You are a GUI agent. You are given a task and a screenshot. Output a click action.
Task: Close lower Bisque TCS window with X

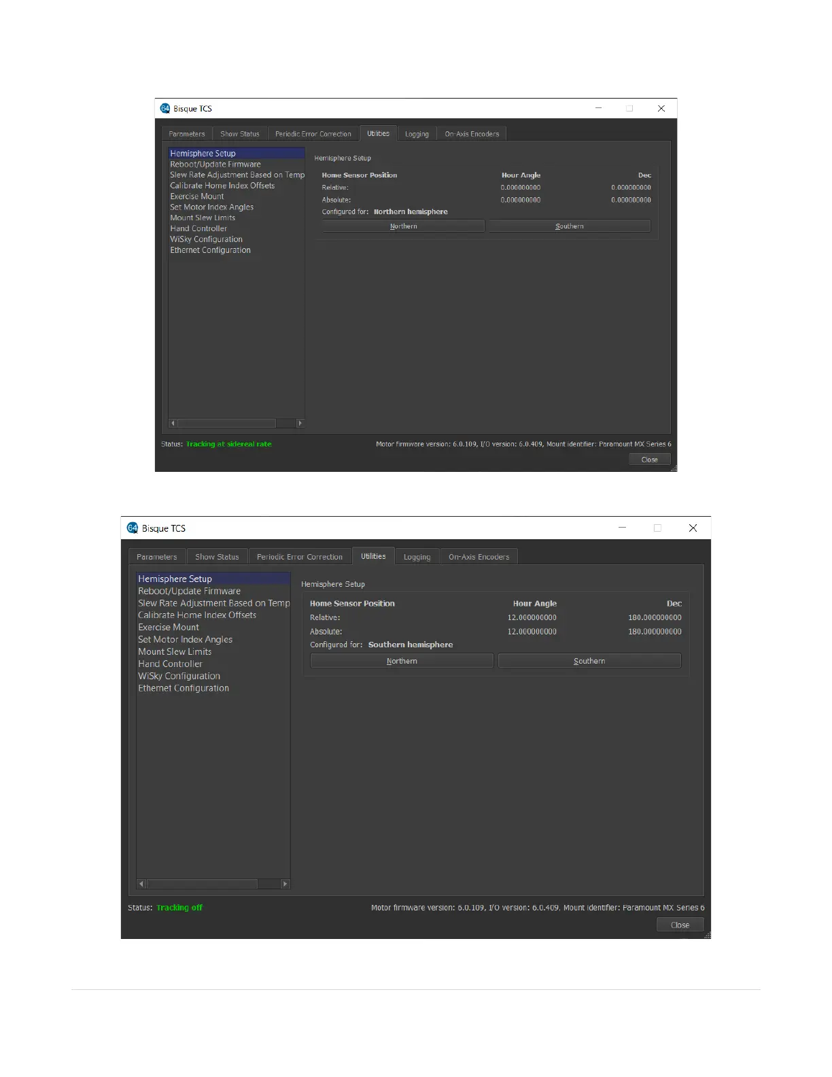click(693, 528)
